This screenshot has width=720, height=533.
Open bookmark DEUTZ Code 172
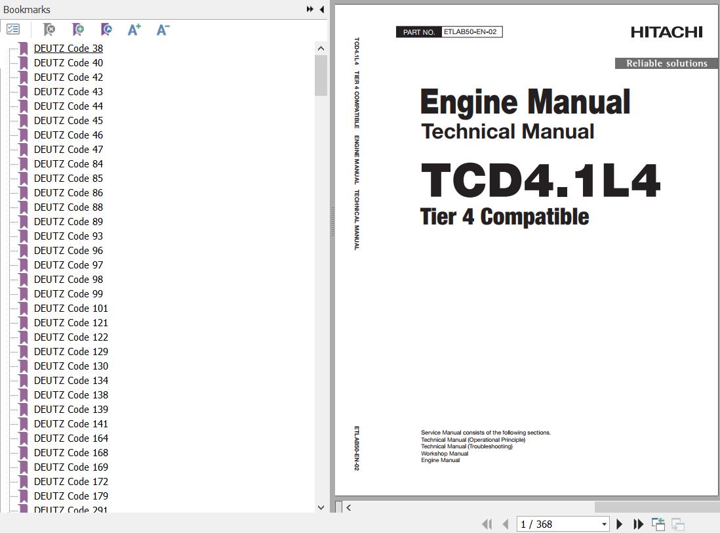(71, 482)
